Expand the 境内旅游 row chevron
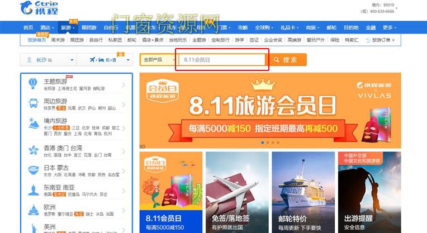This screenshot has height=233, width=427. click(x=124, y=128)
